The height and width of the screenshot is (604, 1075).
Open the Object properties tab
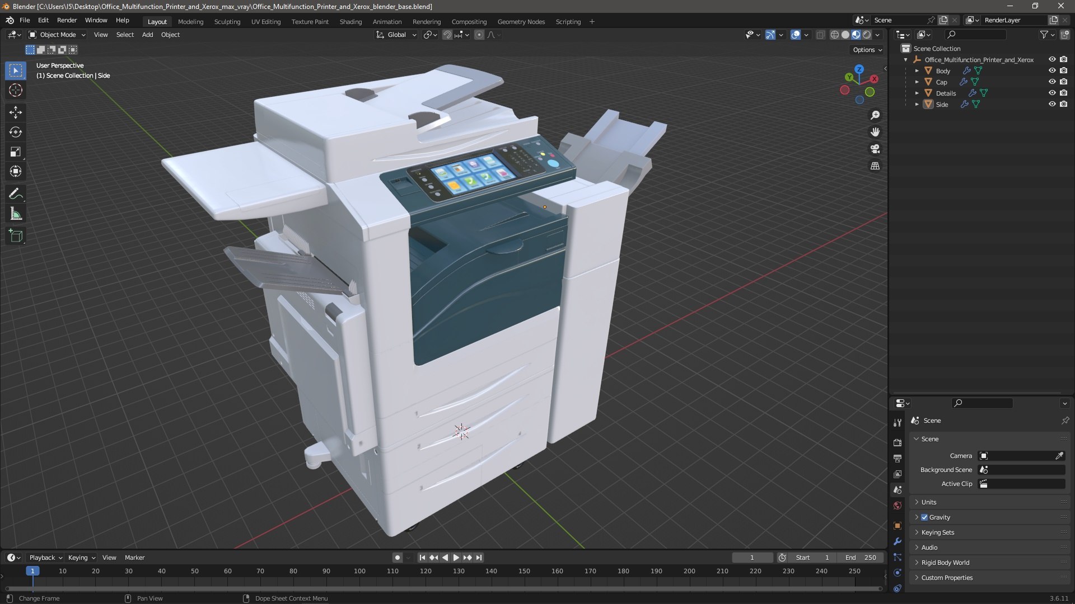coord(898,526)
